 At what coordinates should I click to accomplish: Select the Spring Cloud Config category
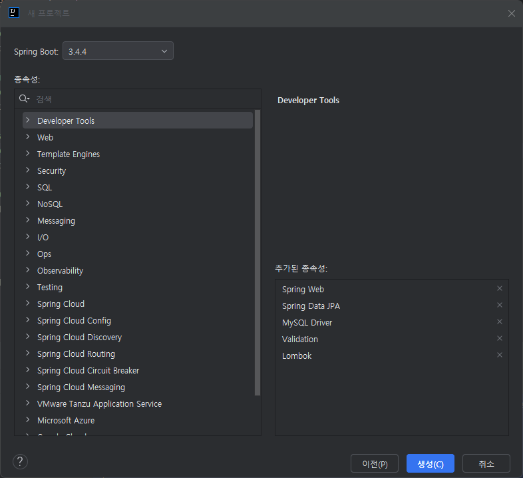(x=74, y=321)
